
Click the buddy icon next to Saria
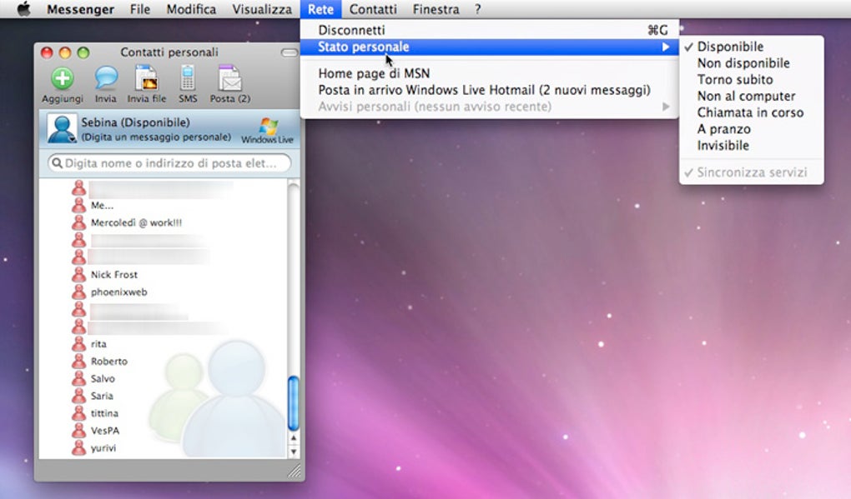click(79, 396)
